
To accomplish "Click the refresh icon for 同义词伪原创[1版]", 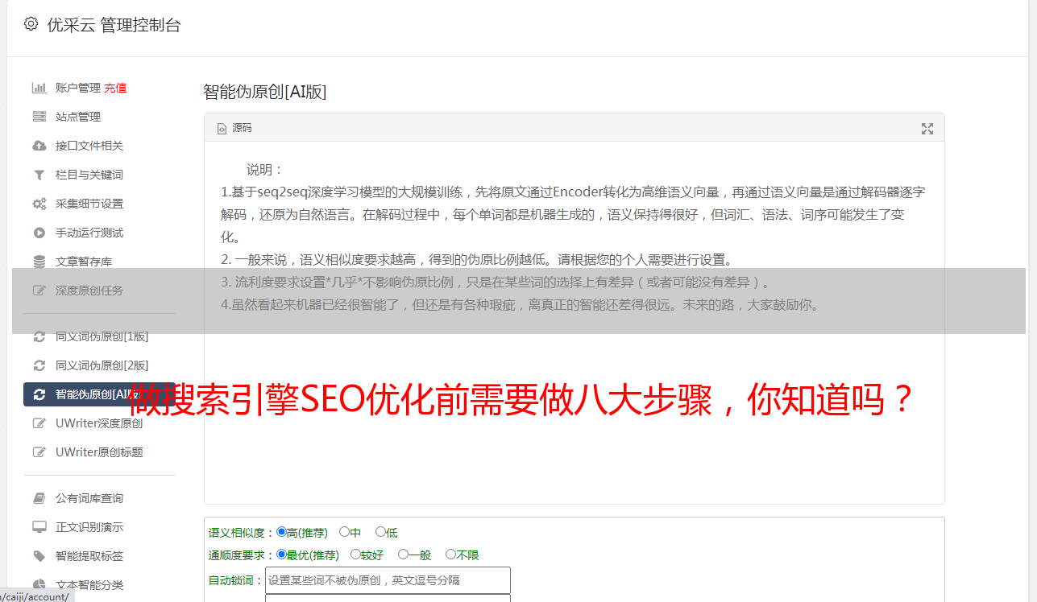I will tap(39, 336).
